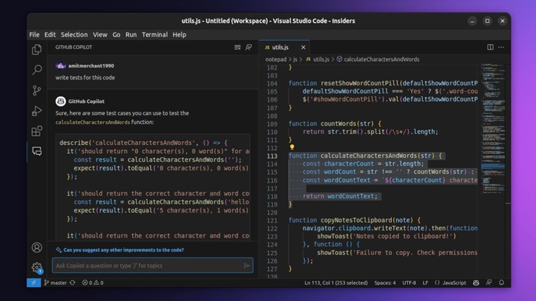Open Copilot status icon in status bar
Screen dimensions: 536x301
(476, 282)
